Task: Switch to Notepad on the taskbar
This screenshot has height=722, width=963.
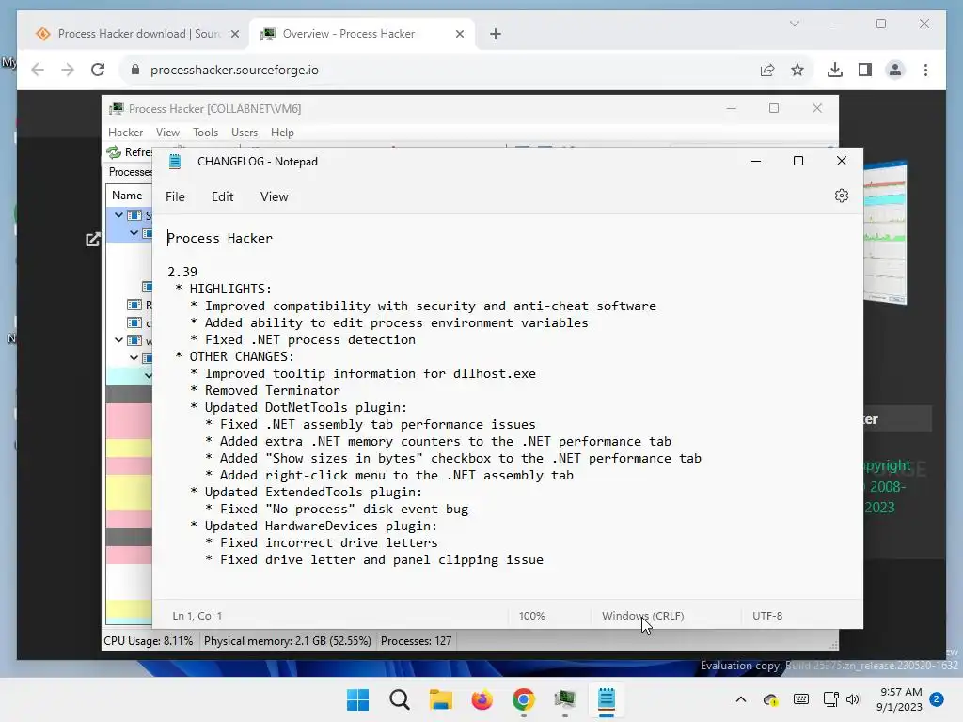Action: tap(607, 699)
